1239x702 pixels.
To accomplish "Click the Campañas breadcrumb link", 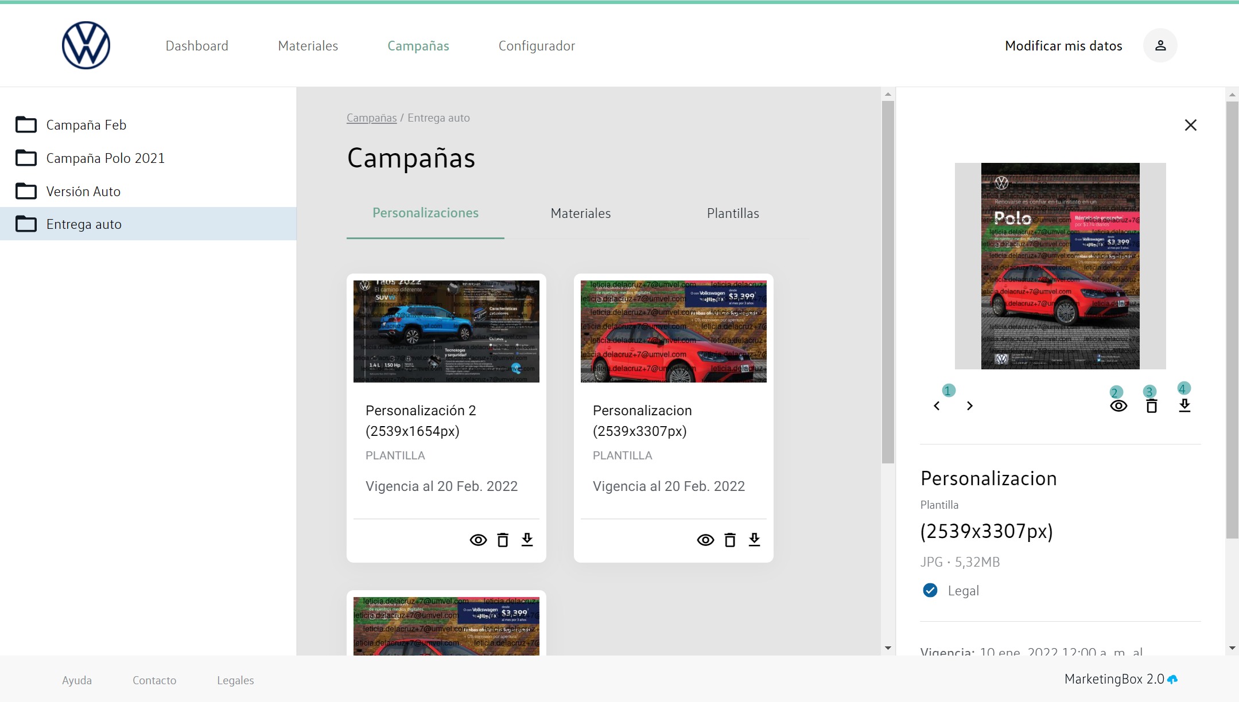I will pos(371,118).
